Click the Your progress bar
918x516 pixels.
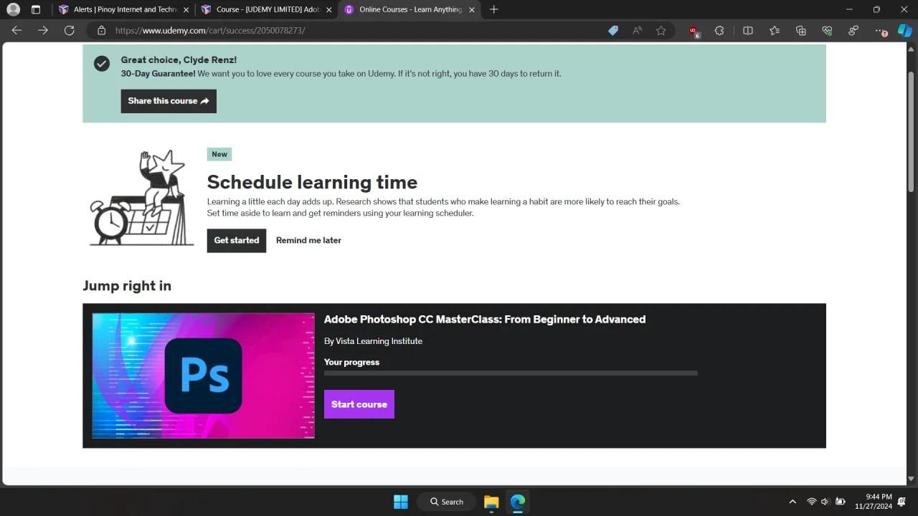click(511, 373)
